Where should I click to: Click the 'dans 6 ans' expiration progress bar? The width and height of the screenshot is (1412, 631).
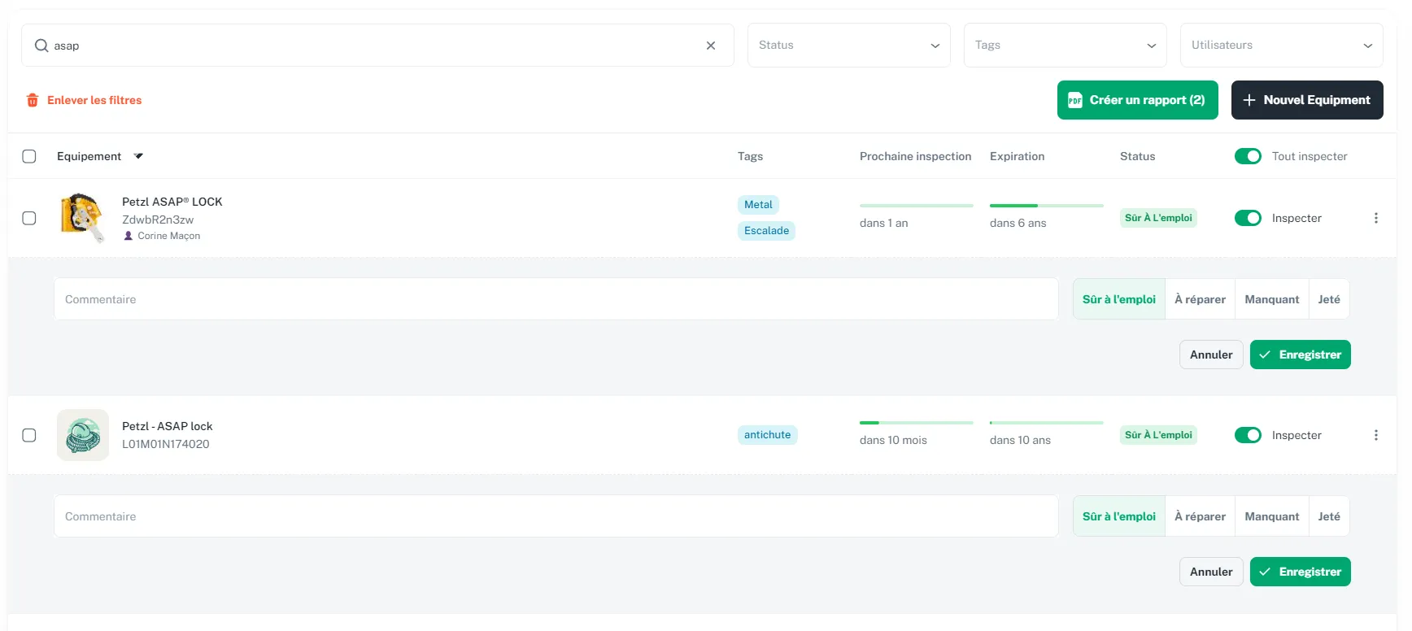pos(1046,206)
